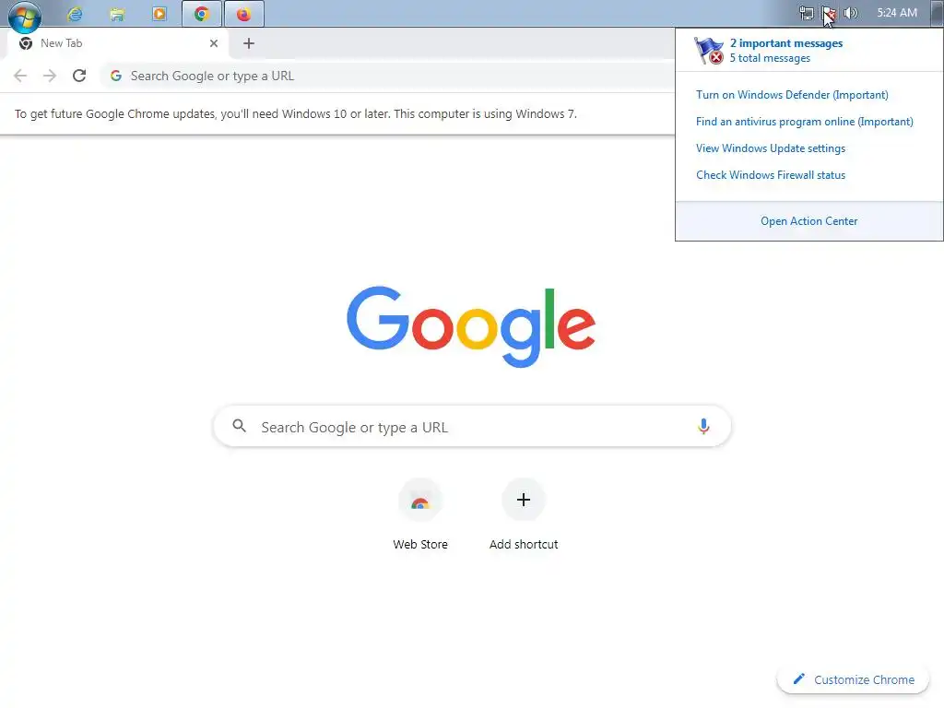
Task: Click the Windows 10 update notice text
Action: click(x=296, y=113)
